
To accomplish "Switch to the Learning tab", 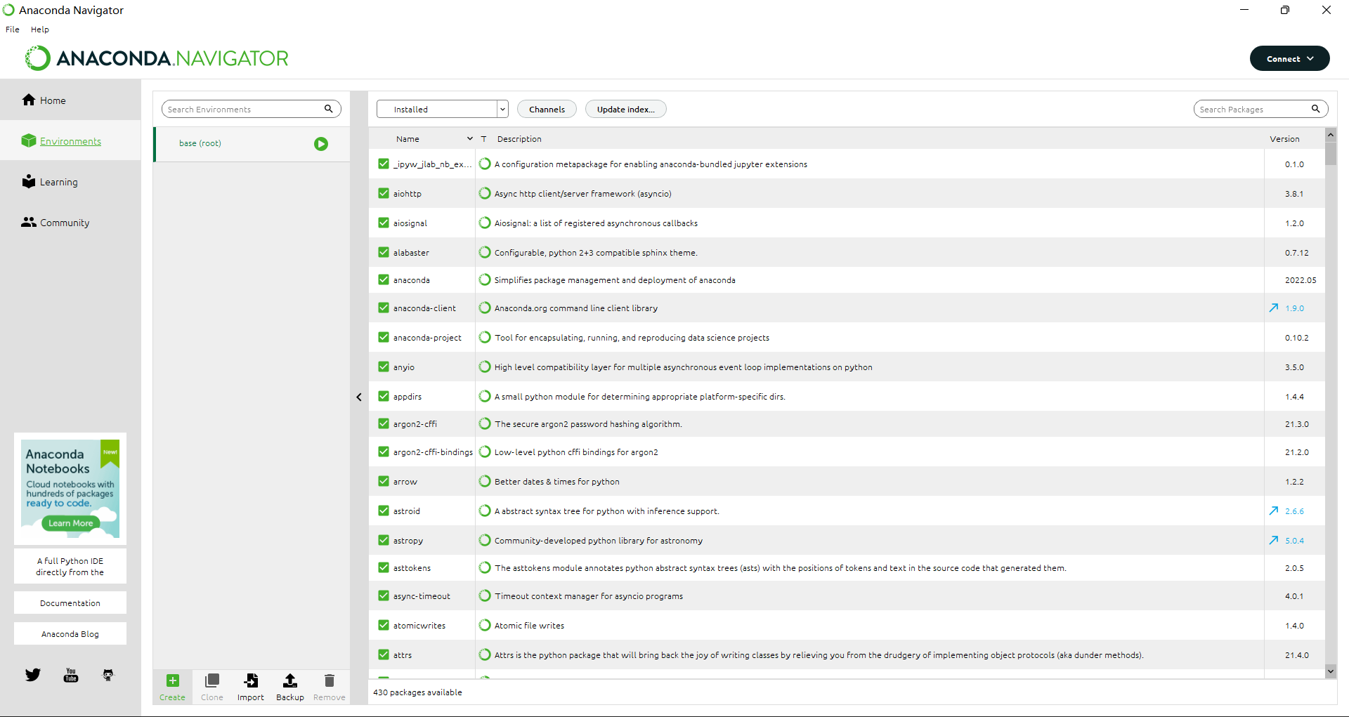I will (70, 181).
